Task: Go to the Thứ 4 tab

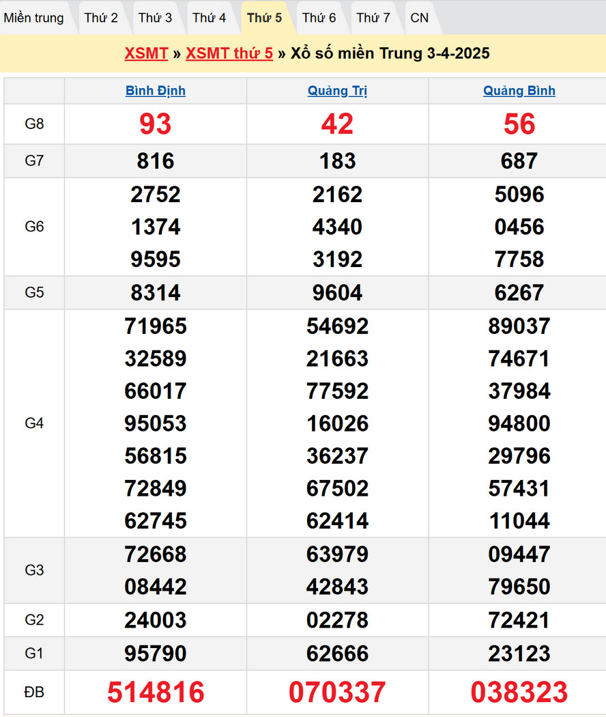Action: (209, 18)
